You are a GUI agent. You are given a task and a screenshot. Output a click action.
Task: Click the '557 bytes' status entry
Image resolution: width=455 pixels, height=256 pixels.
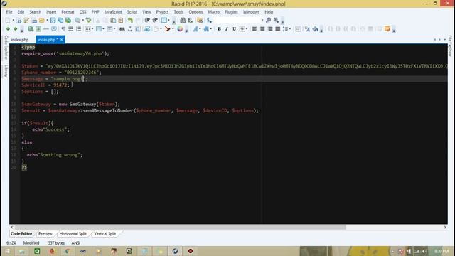pos(56,243)
